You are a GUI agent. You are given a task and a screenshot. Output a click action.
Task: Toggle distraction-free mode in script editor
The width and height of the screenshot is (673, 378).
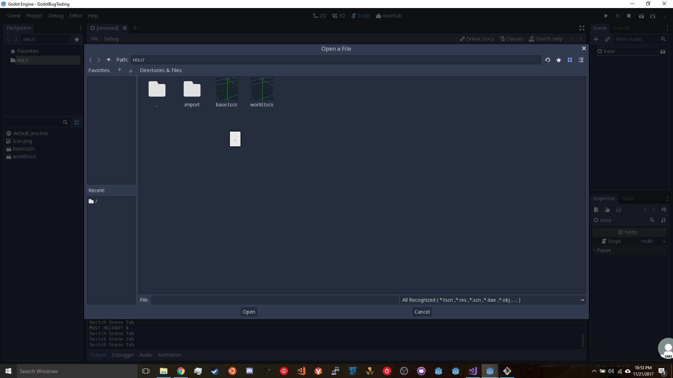[x=582, y=28]
